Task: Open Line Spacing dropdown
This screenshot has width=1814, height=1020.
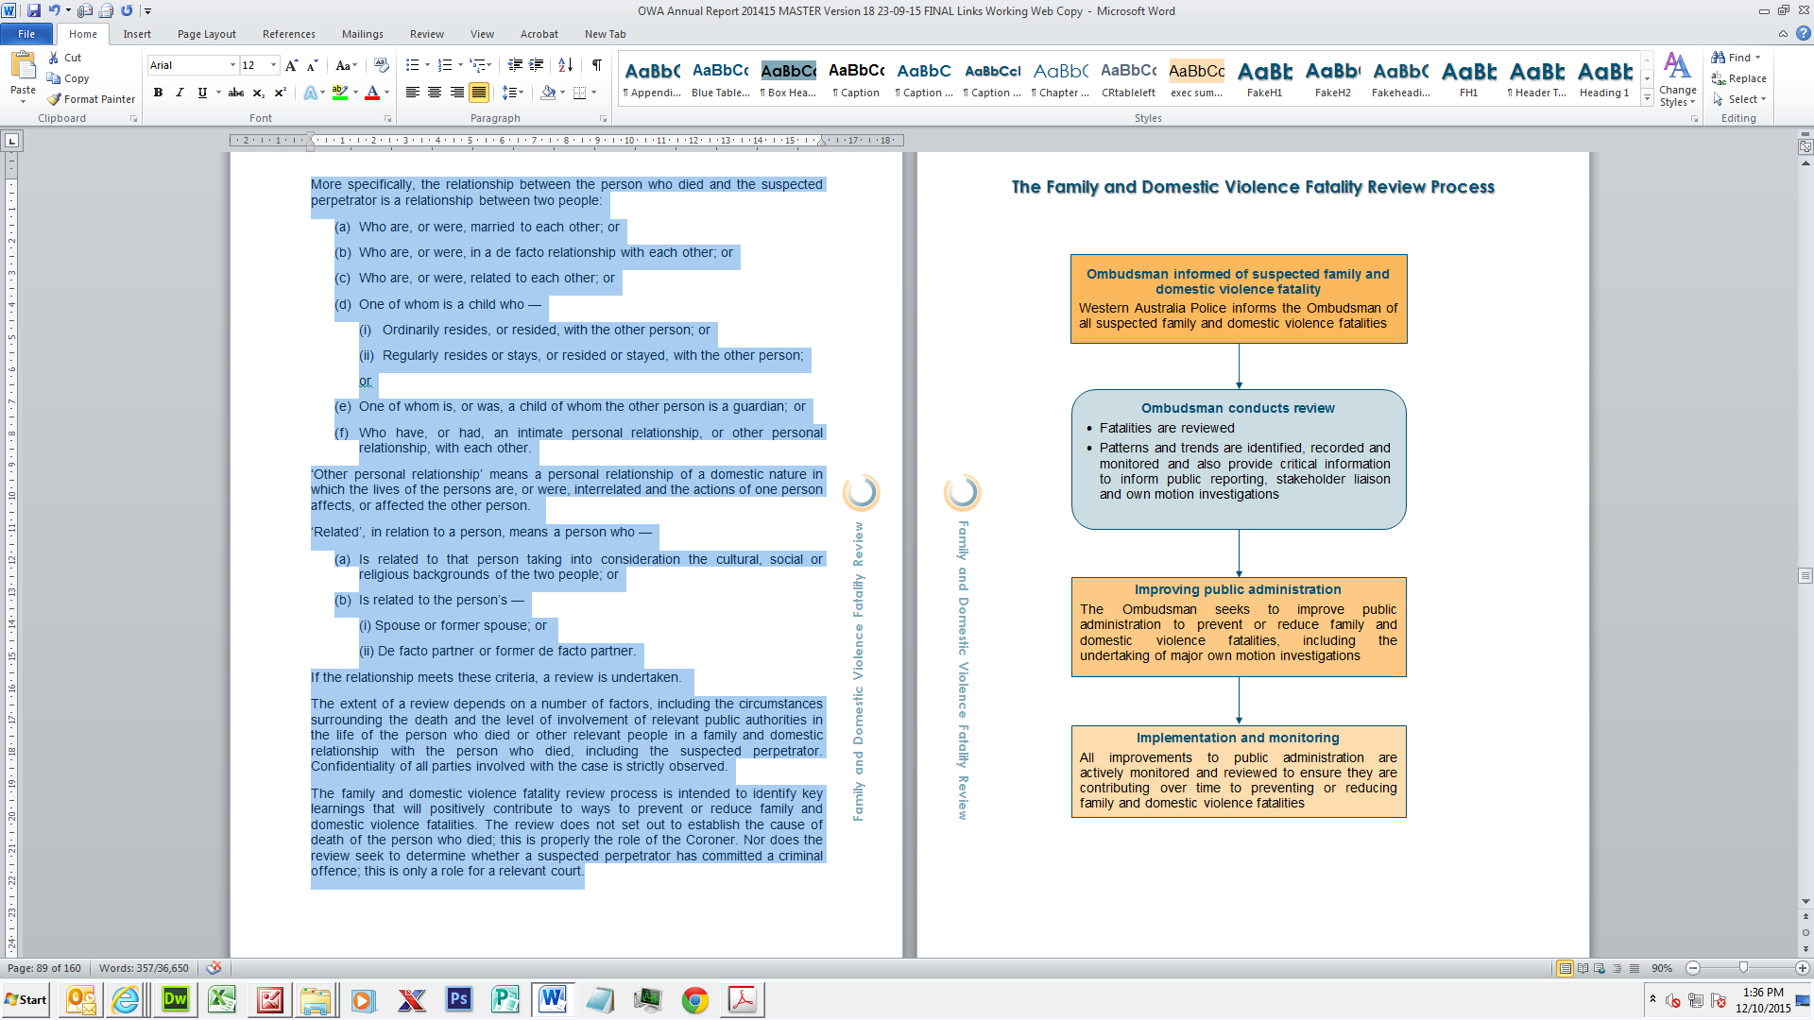Action: [x=513, y=93]
